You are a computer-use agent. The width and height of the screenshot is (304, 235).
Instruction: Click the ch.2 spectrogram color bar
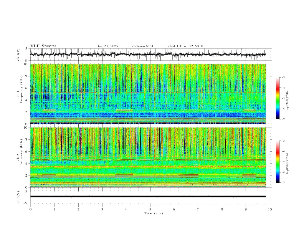pos(278,162)
